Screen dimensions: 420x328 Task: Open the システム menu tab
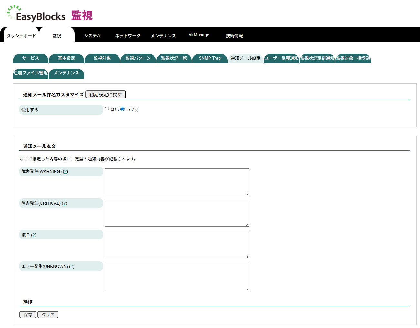point(92,36)
